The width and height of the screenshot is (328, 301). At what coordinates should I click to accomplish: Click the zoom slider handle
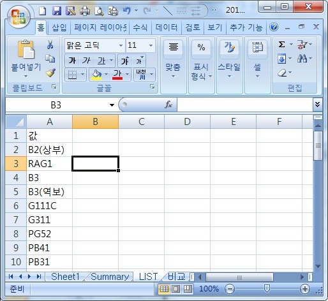click(267, 289)
